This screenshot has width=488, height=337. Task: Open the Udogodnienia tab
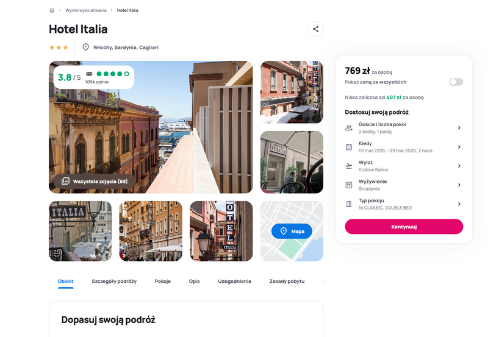tap(234, 281)
